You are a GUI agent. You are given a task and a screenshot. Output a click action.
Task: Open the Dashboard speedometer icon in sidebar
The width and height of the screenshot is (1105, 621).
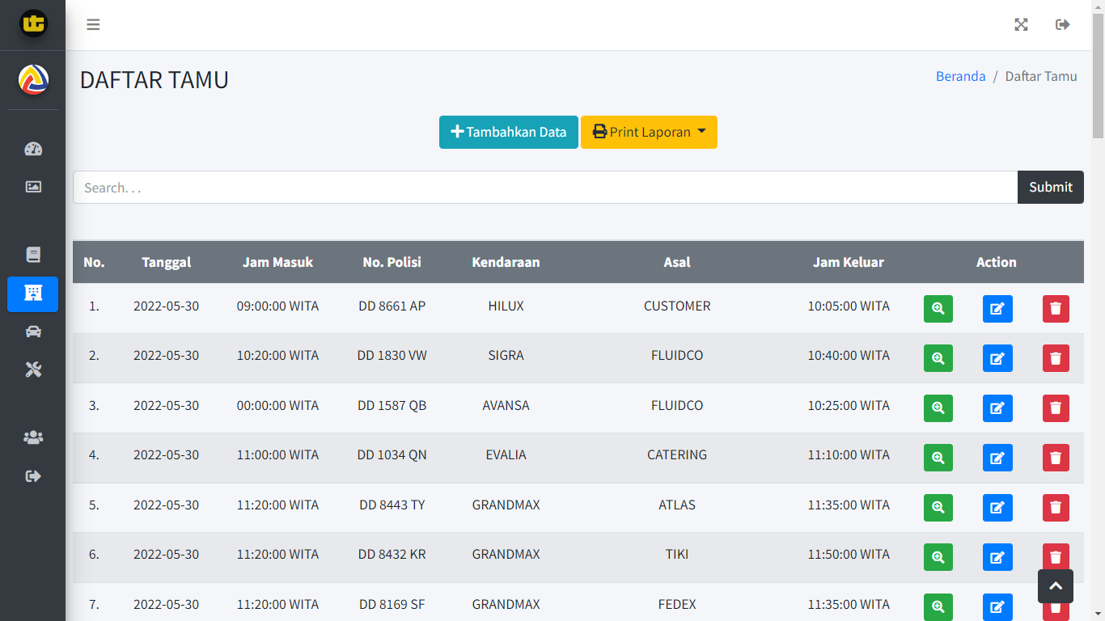32,149
